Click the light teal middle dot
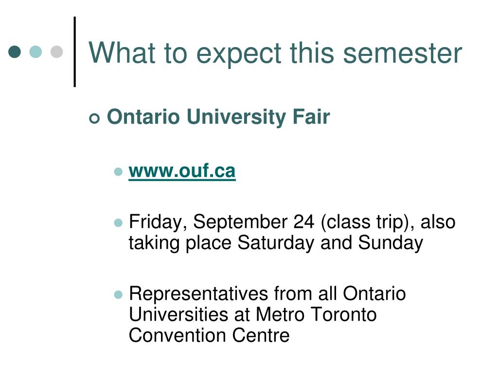This screenshot has width=498, height=373. pos(36,51)
